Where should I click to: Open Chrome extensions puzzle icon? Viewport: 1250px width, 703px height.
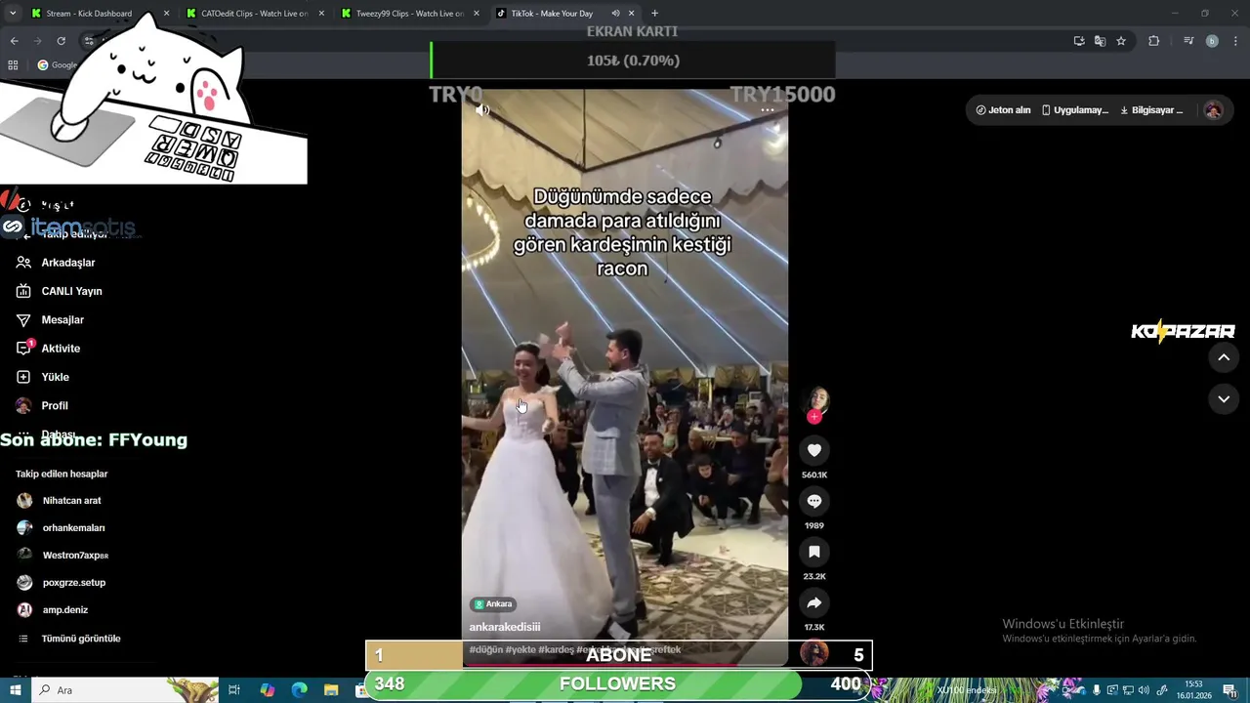click(1154, 41)
